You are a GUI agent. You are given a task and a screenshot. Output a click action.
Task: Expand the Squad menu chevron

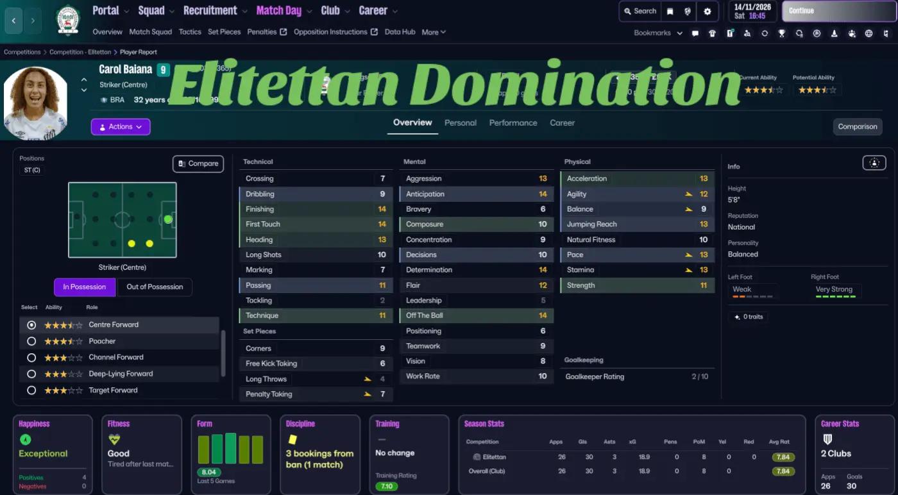(171, 12)
